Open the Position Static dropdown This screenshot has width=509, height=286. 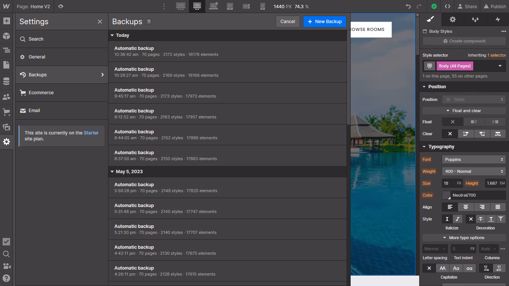tap(474, 99)
